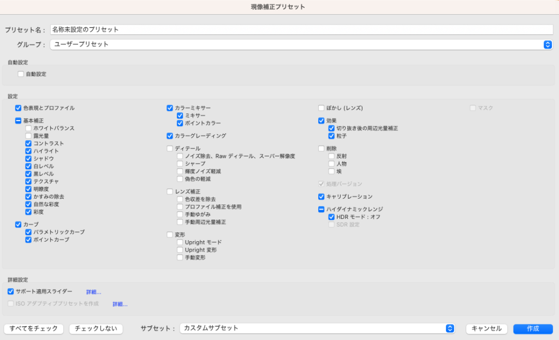
Task: Uncheck ポイントカラー under カラーミキサー
Action: (x=180, y=123)
